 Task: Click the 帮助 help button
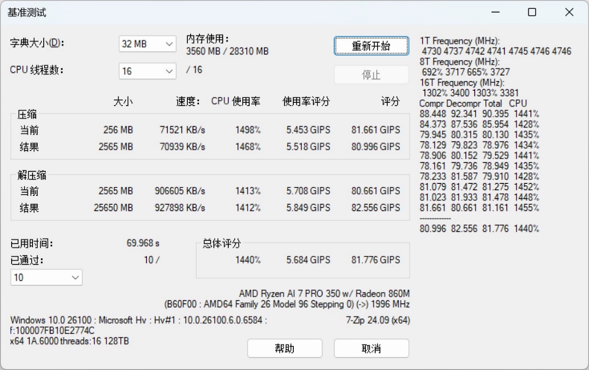[x=285, y=348]
